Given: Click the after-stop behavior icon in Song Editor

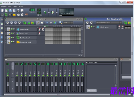Looking at the screenshot, I should [55, 23].
